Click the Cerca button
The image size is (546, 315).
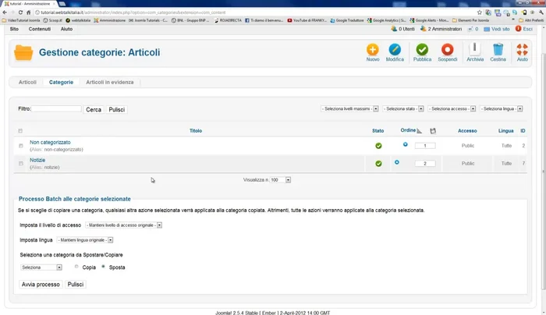pyautogui.click(x=94, y=110)
